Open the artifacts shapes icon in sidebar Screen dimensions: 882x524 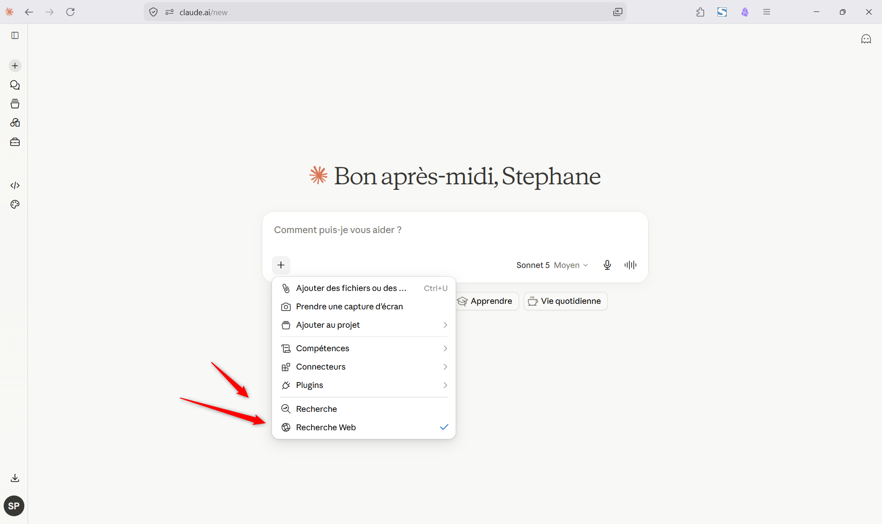pos(15,123)
